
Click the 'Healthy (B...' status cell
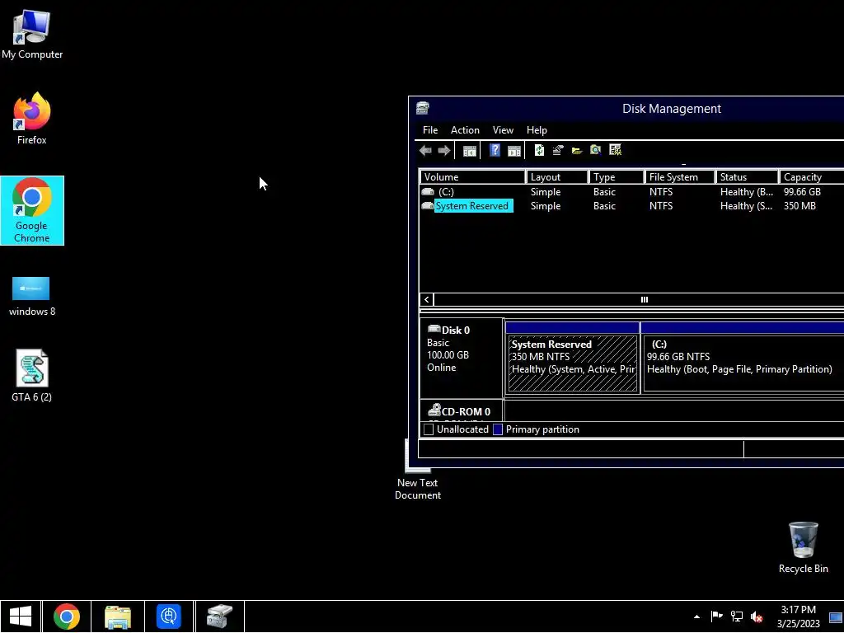click(747, 191)
